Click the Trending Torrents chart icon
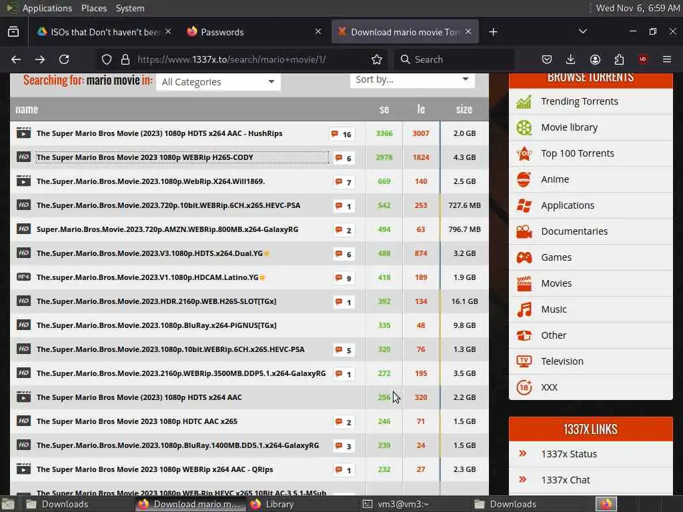The image size is (683, 512). pos(524,101)
